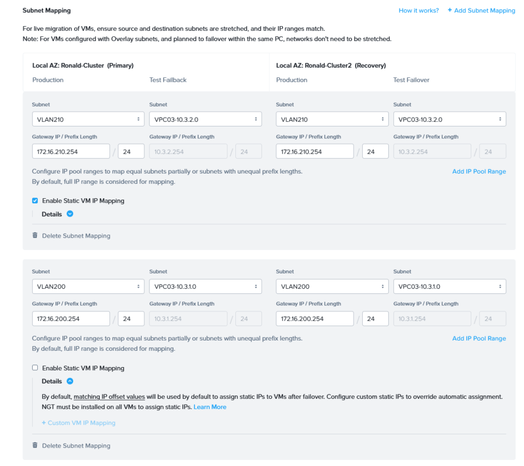The image size is (524, 466).
Task: Click matching IP offset values link
Action: point(109,397)
